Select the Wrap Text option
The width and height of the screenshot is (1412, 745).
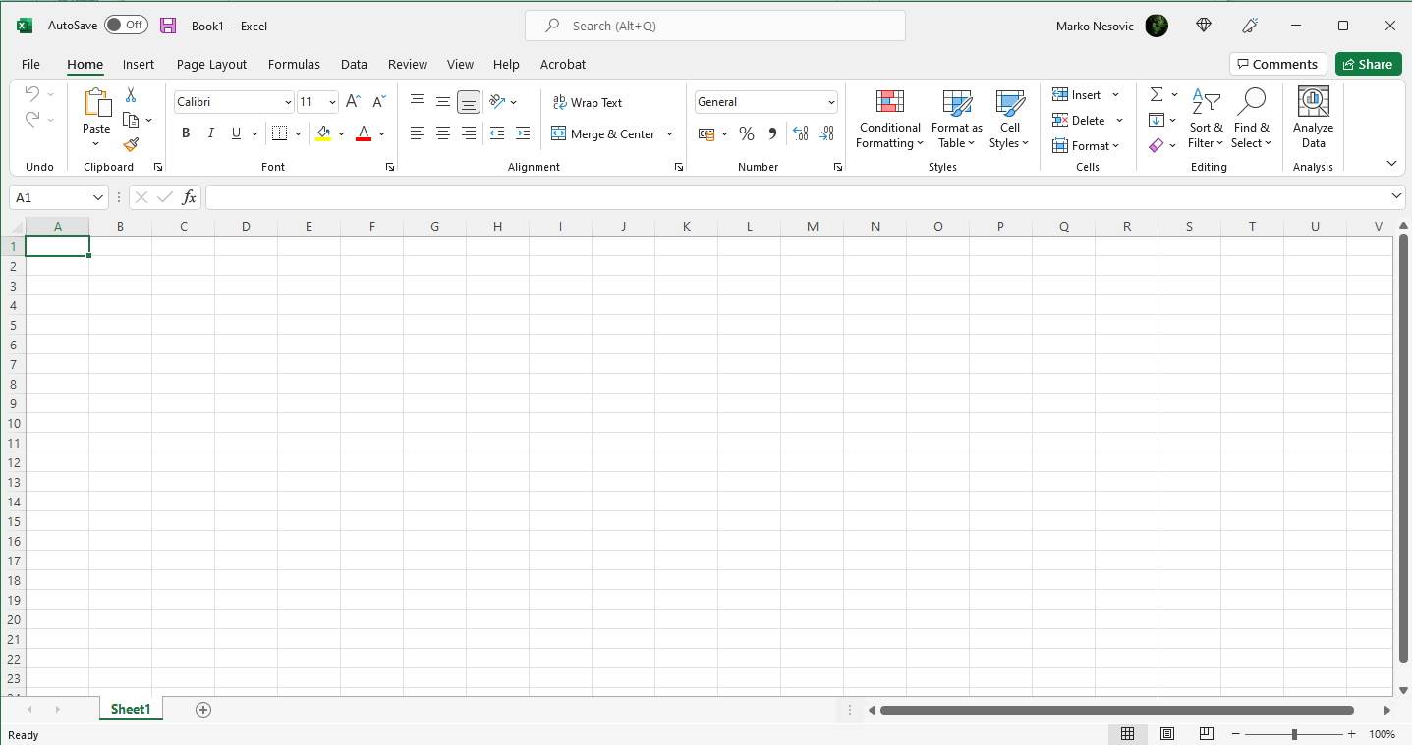(x=588, y=102)
